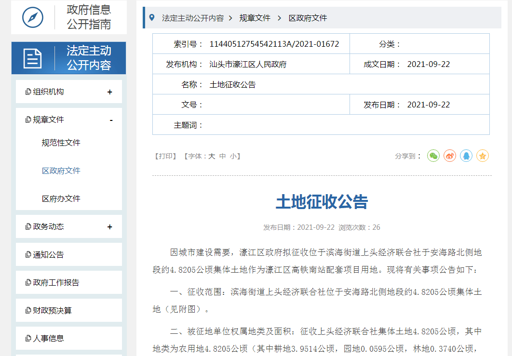Click the document icon beside 法定主动公开内容
Screen dimensions: 512x356
32,58
